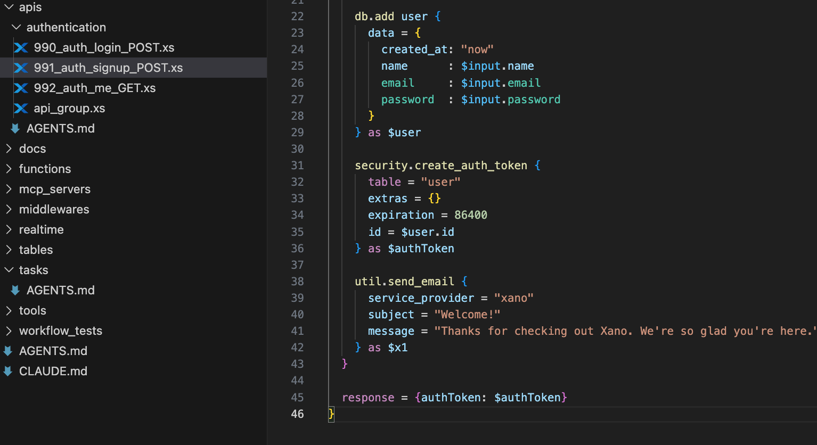Open the 990_auth_login_POST.xs file
Screen dimensions: 817x445
(104, 47)
